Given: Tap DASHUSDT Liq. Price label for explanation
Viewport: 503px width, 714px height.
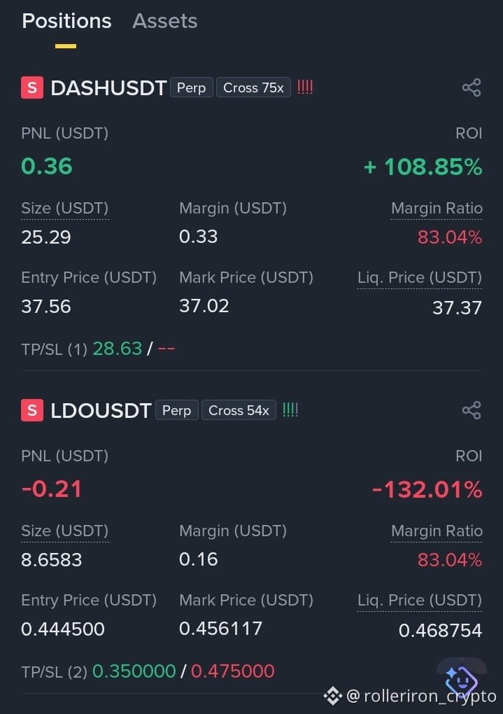Looking at the screenshot, I should [x=419, y=277].
